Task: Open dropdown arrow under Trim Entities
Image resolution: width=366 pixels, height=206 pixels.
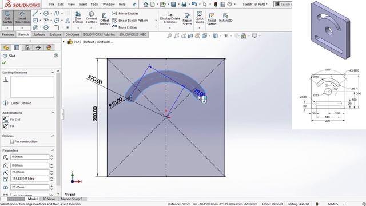Action: 78,28
